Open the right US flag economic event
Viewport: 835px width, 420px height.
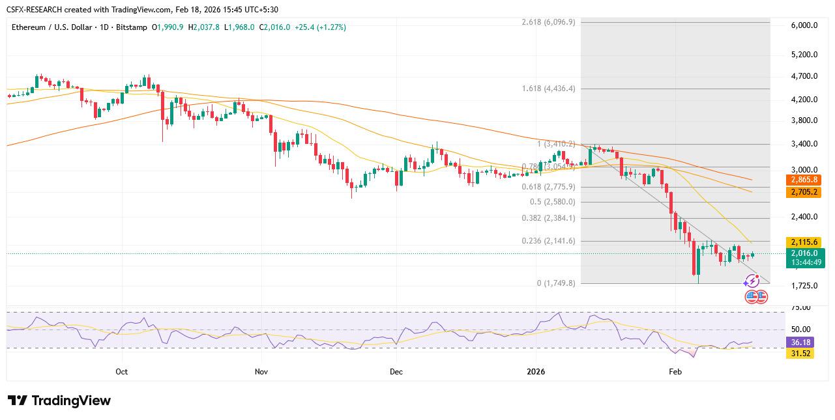tap(761, 297)
